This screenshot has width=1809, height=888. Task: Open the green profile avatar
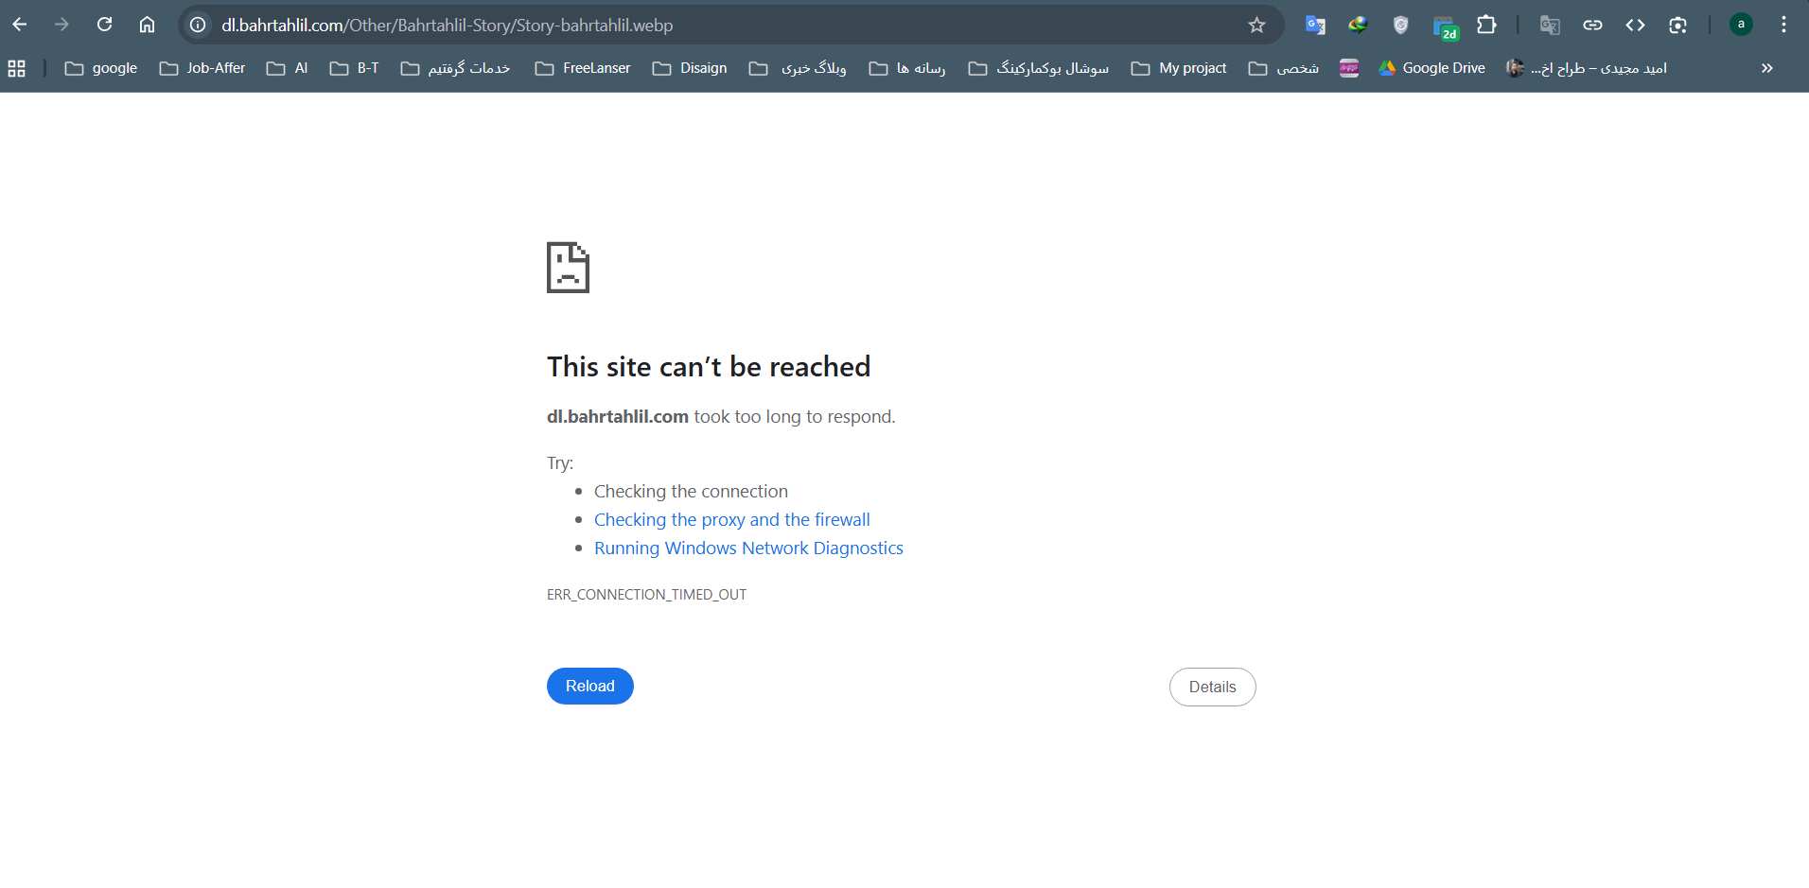click(x=1741, y=25)
